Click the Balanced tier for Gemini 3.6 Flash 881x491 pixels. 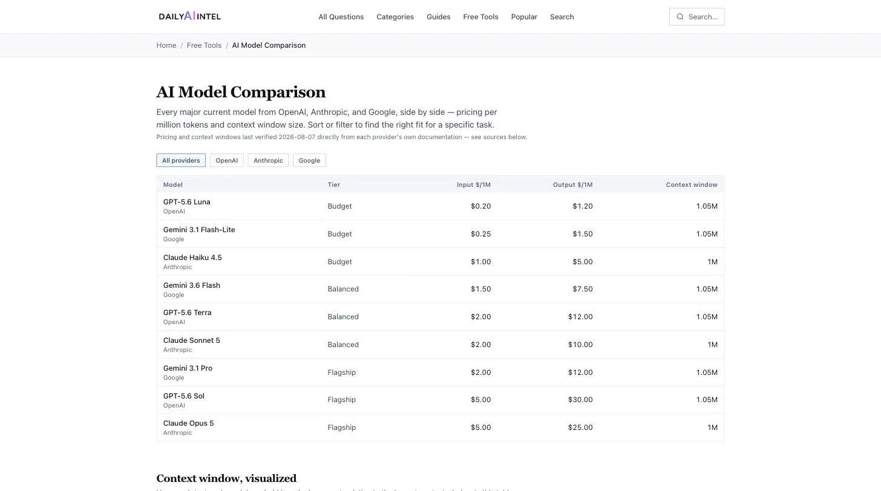(343, 289)
